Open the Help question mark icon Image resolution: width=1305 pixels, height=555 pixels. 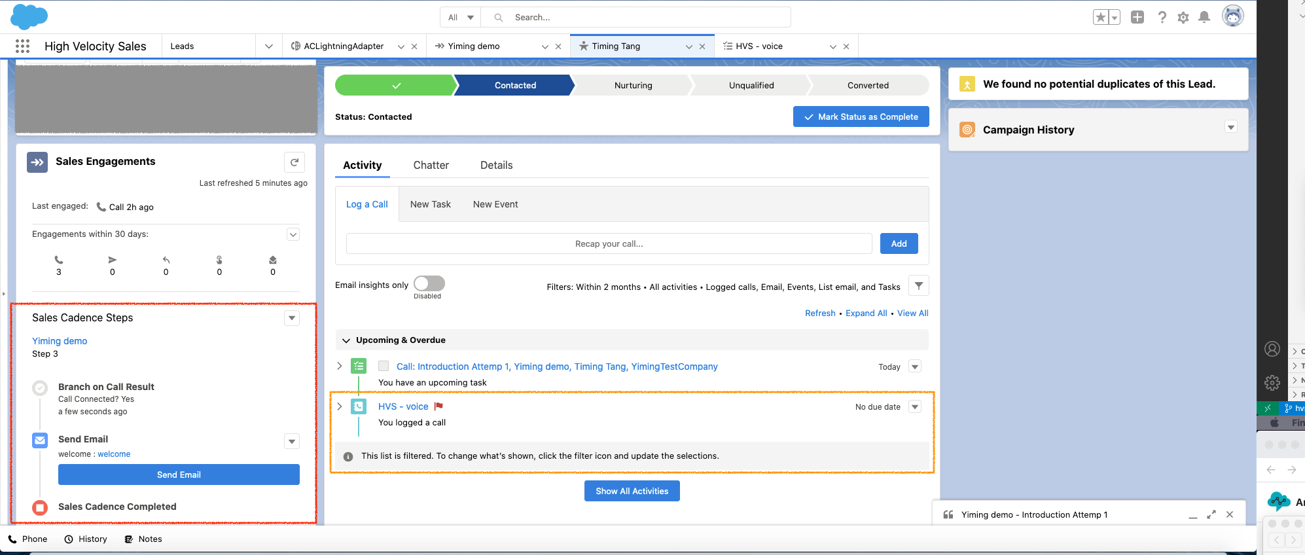pyautogui.click(x=1162, y=17)
